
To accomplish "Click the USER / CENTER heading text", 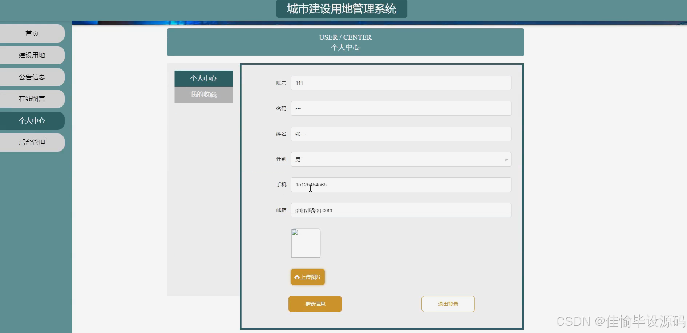I will [345, 37].
